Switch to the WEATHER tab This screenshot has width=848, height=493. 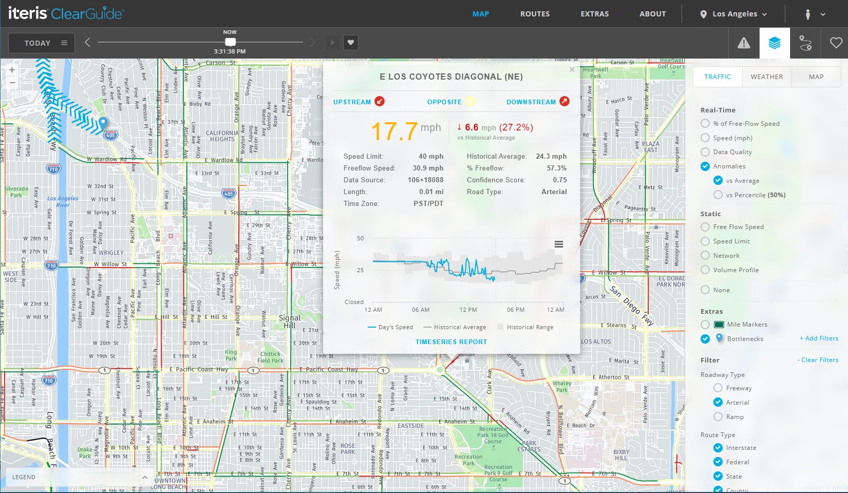point(767,77)
